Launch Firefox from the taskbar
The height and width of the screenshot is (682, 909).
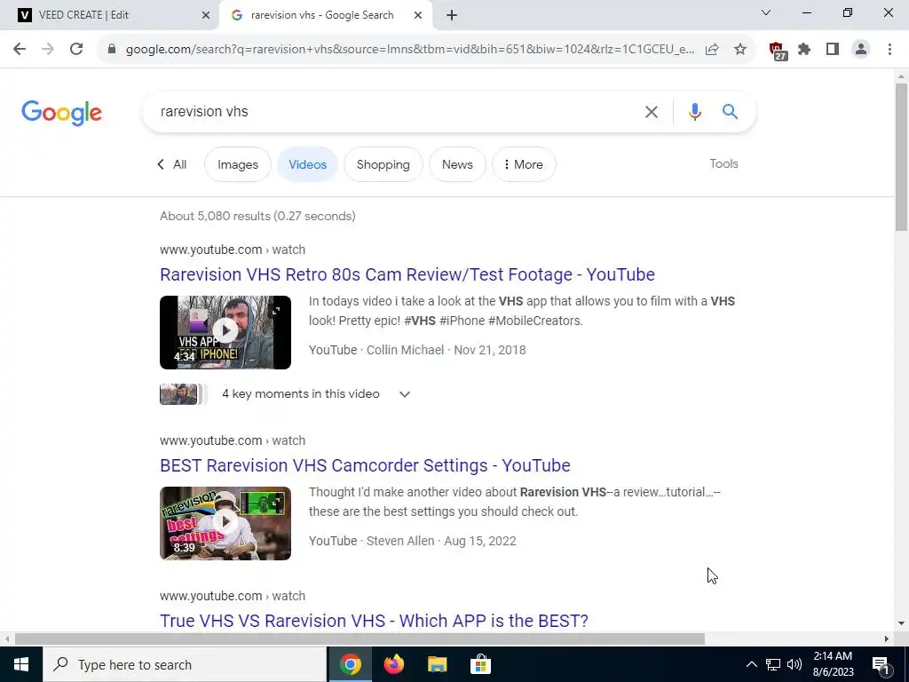[x=393, y=664]
